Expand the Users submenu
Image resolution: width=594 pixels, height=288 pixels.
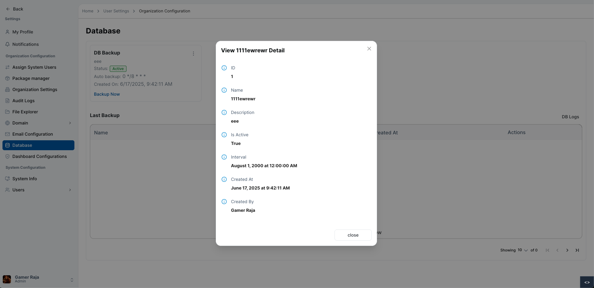(x=70, y=190)
